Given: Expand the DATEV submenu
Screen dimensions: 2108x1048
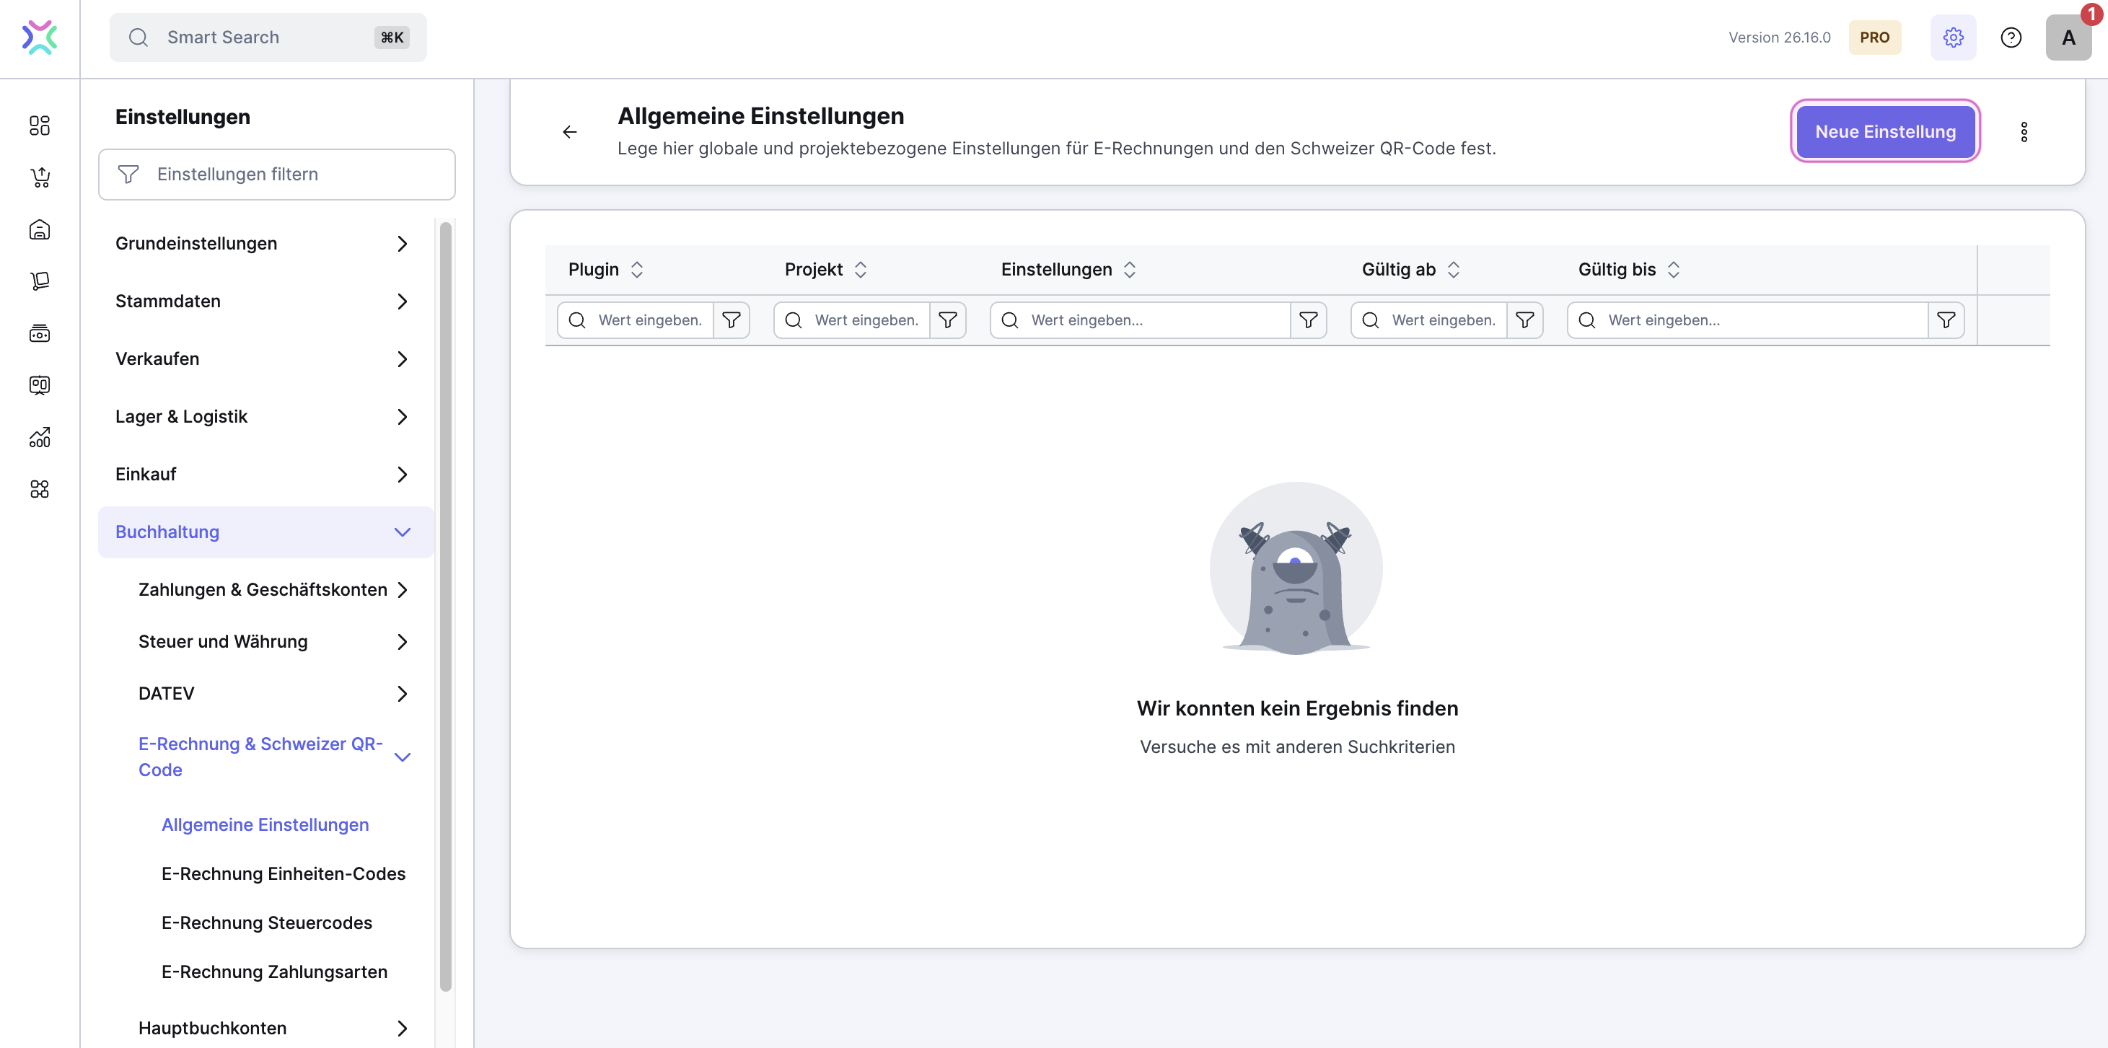Looking at the screenshot, I should (273, 694).
